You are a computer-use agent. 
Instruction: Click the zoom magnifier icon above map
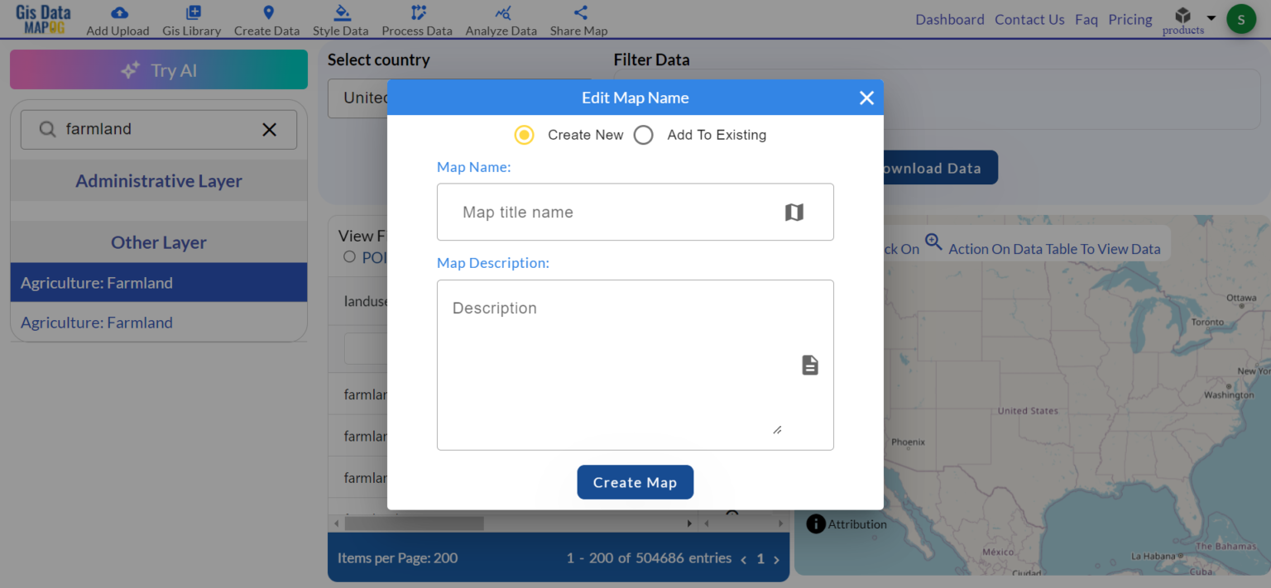click(933, 241)
